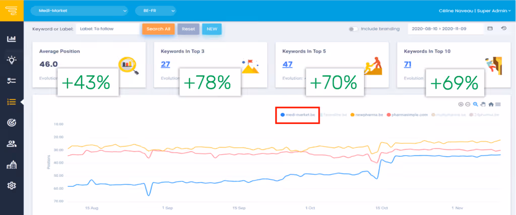Open the Keywords In Top 5 value 47
Screen dimensions: 516x215
tap(287, 64)
